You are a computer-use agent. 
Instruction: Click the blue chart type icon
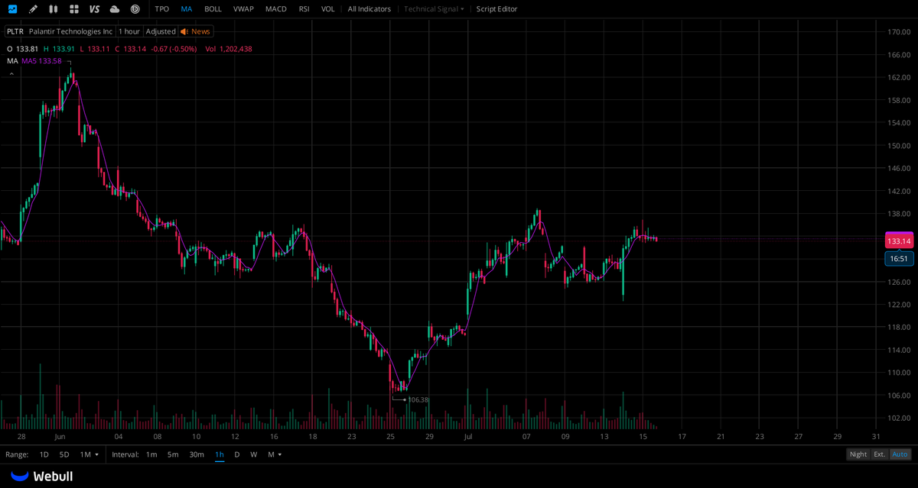(x=12, y=9)
